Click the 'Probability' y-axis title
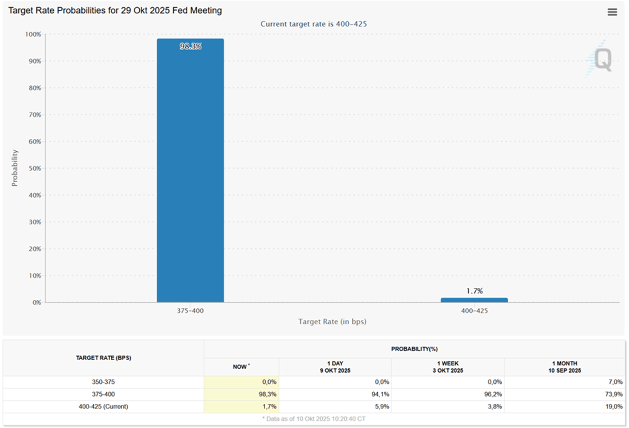 15,168
